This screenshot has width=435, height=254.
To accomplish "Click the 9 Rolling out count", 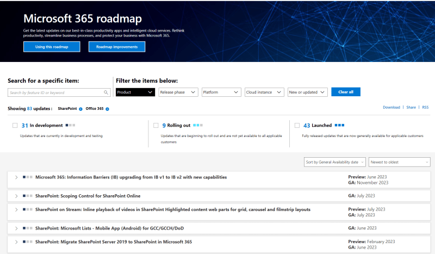I will (x=164, y=126).
